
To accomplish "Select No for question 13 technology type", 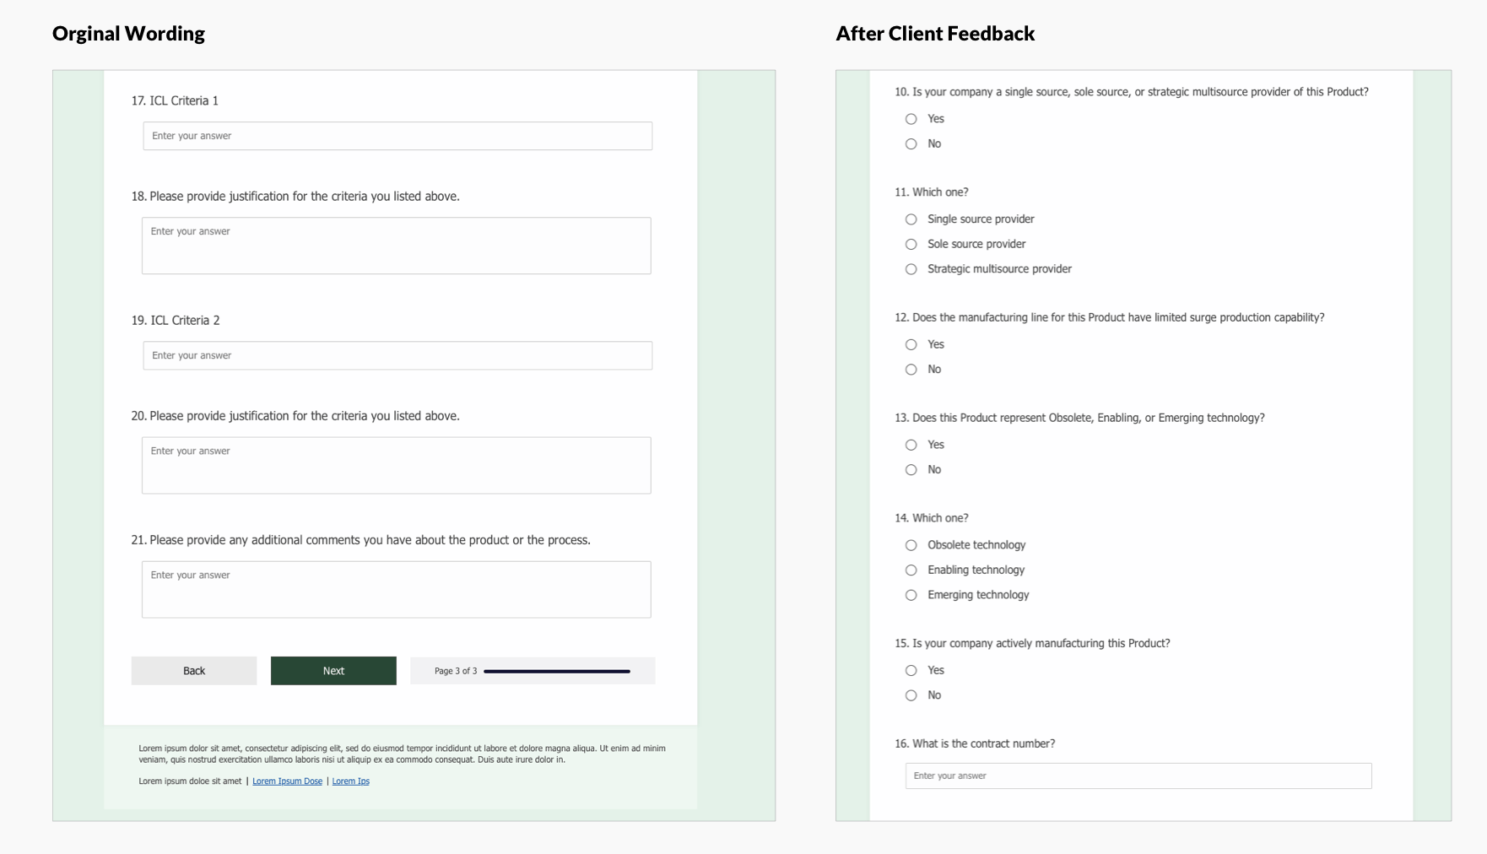I will coord(911,470).
